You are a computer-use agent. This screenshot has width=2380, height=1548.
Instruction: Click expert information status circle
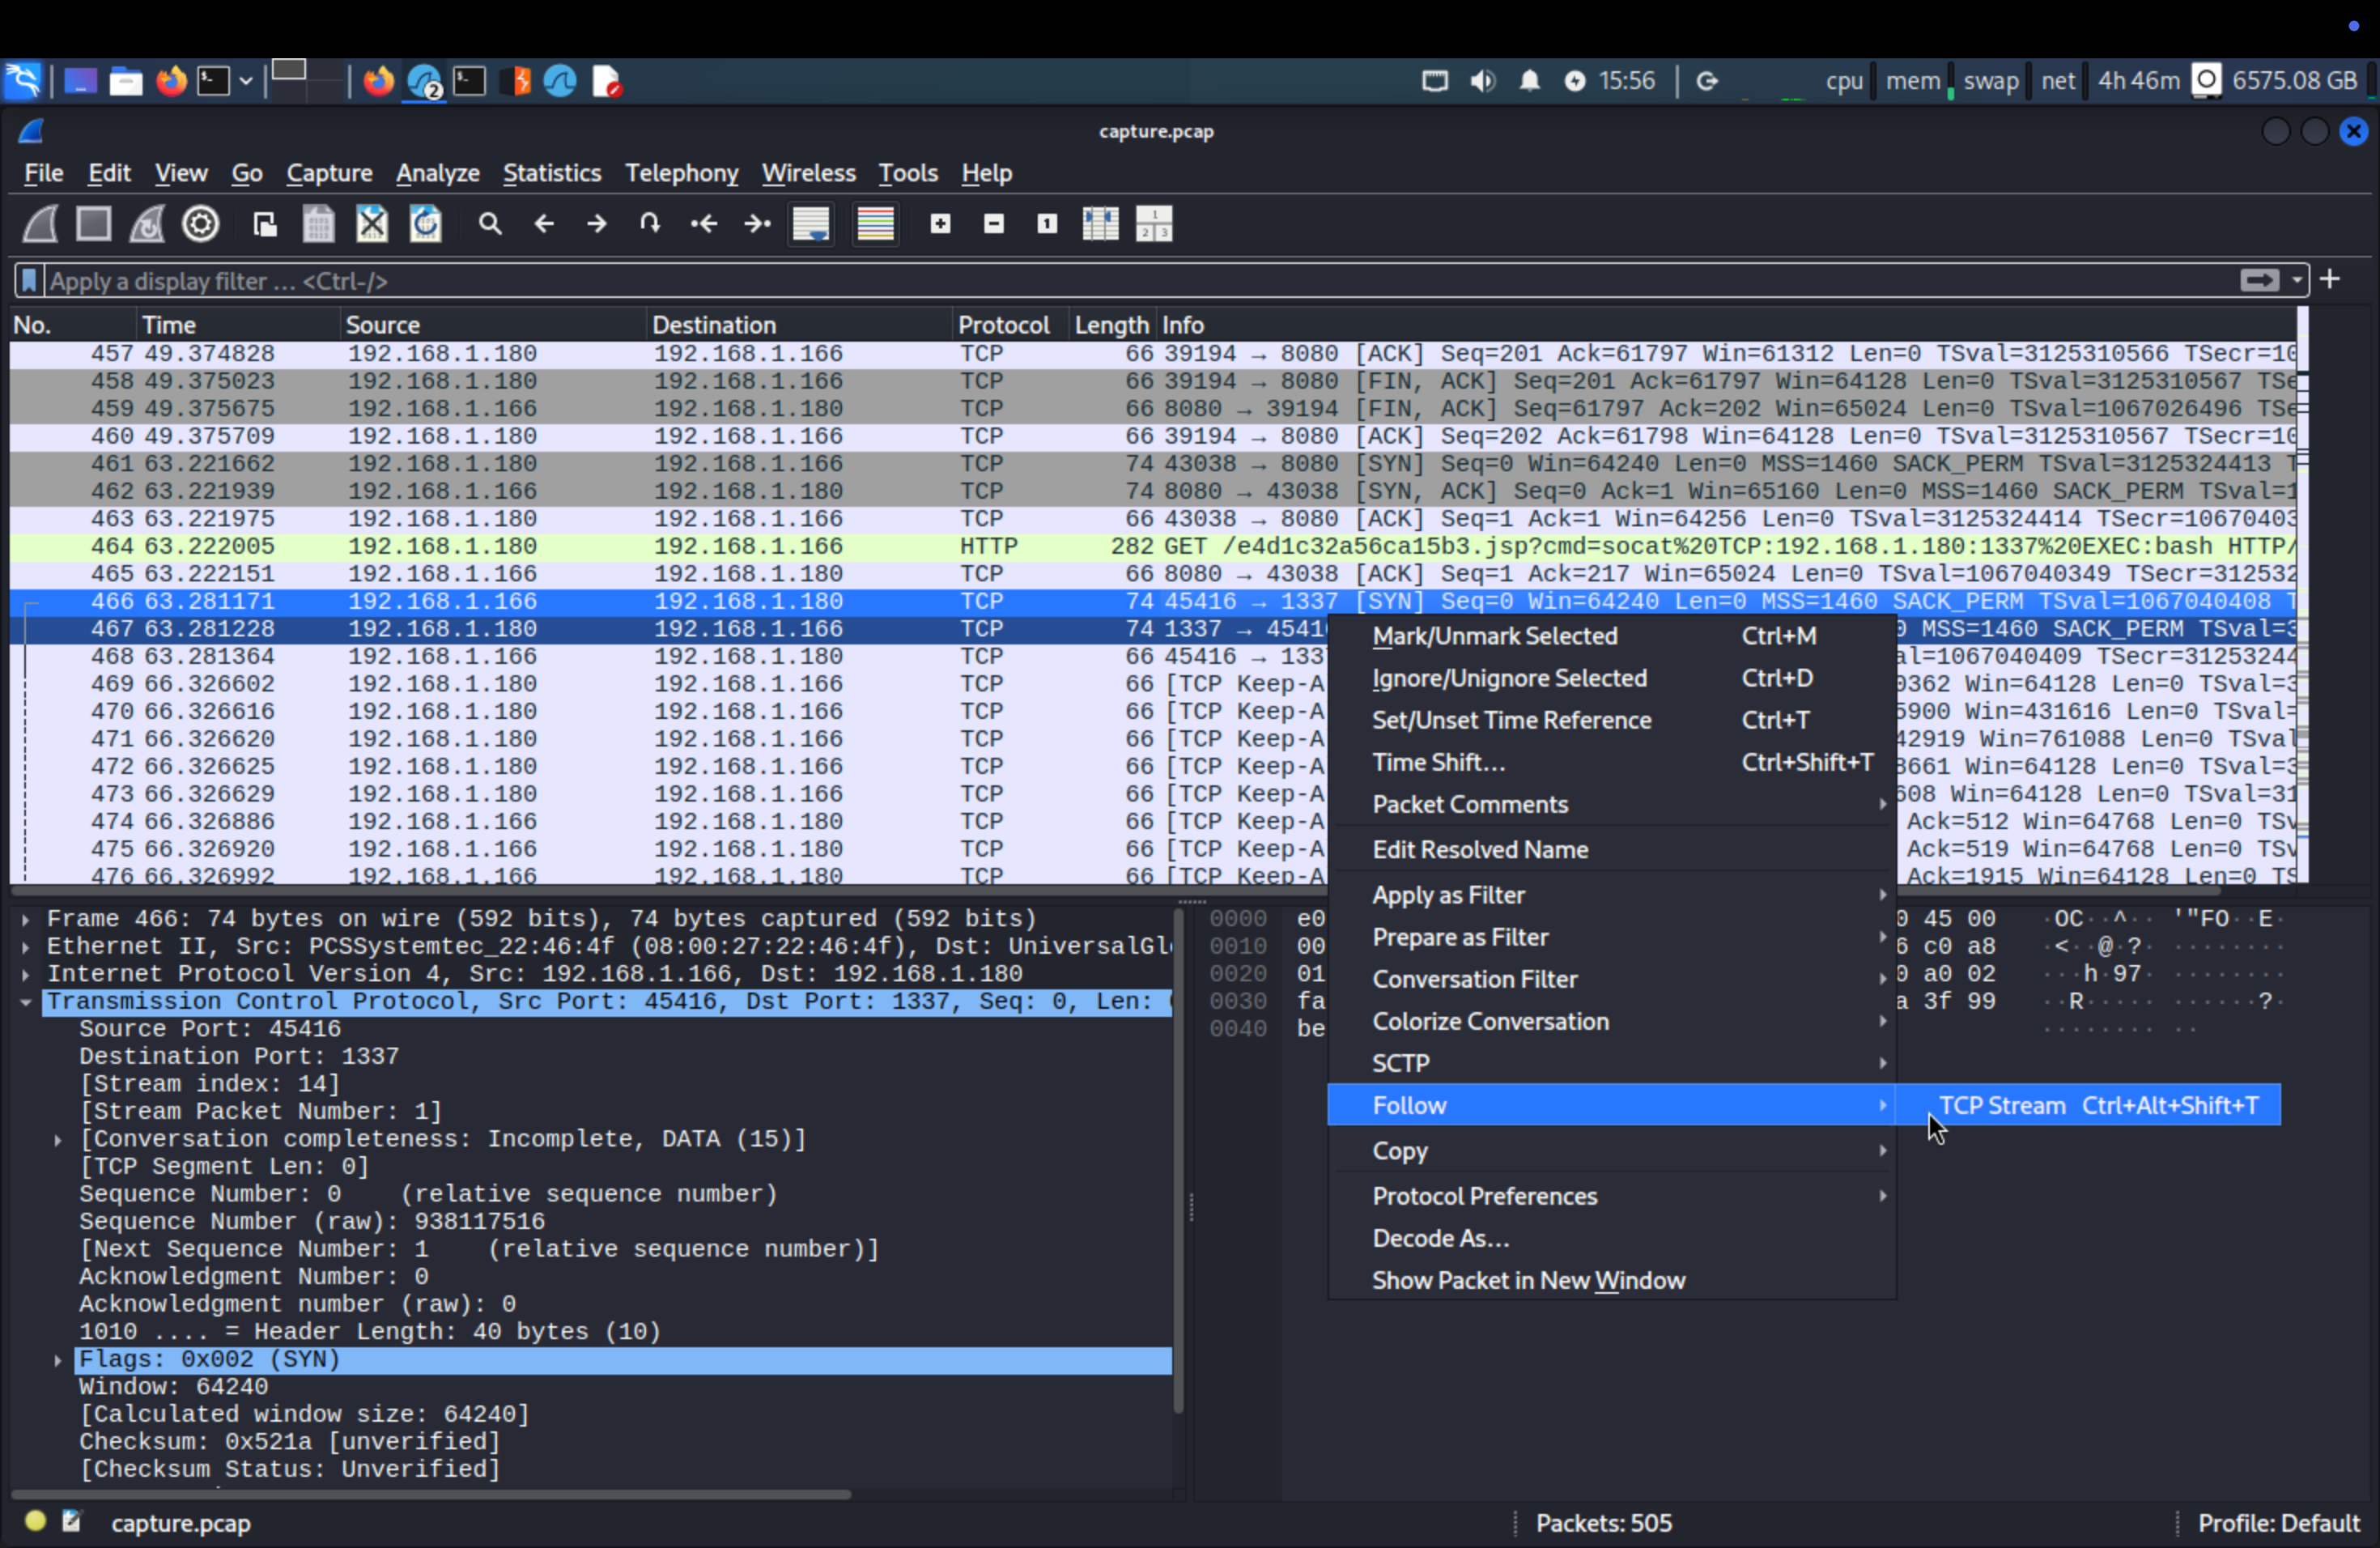[36, 1521]
